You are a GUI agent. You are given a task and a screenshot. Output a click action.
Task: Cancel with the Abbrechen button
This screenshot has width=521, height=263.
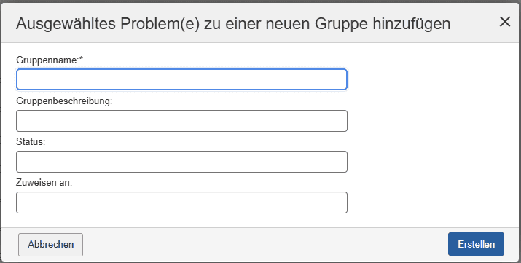tap(50, 245)
